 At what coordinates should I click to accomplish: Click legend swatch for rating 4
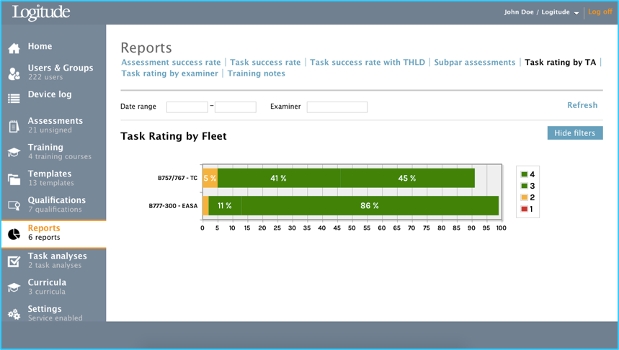tap(525, 174)
